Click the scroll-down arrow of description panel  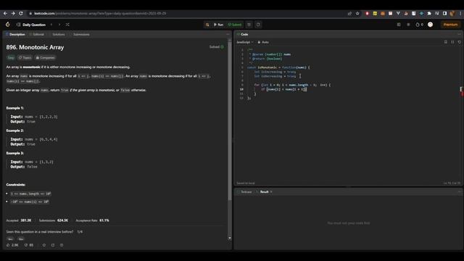click(x=230, y=238)
